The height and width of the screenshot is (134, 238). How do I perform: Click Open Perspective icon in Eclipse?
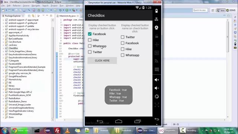[x=213, y=10]
